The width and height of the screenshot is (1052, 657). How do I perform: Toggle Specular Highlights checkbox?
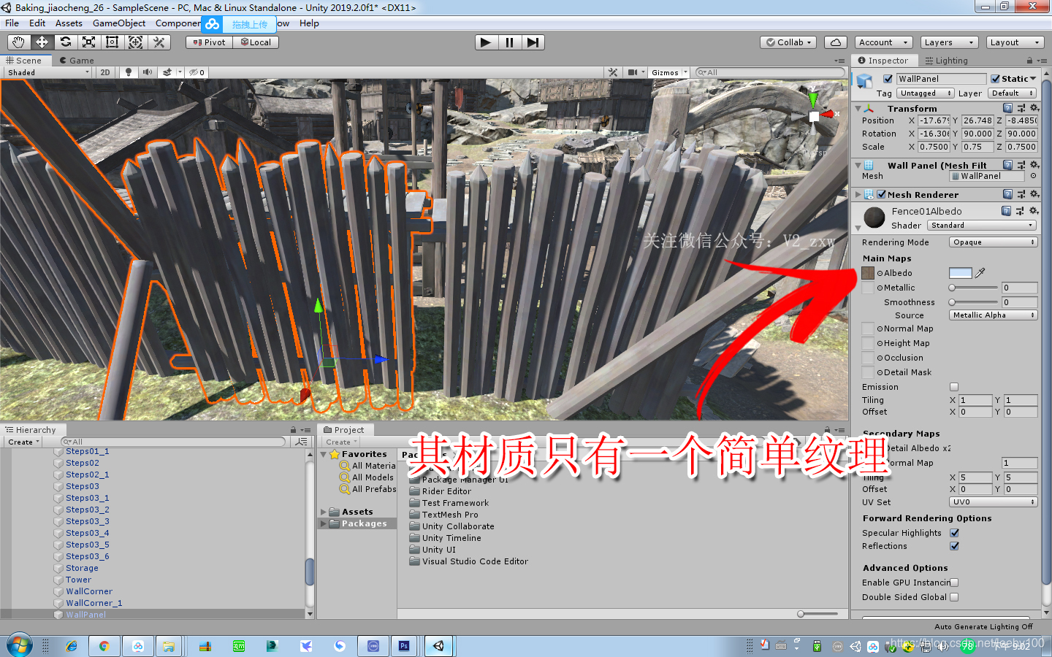pos(954,533)
